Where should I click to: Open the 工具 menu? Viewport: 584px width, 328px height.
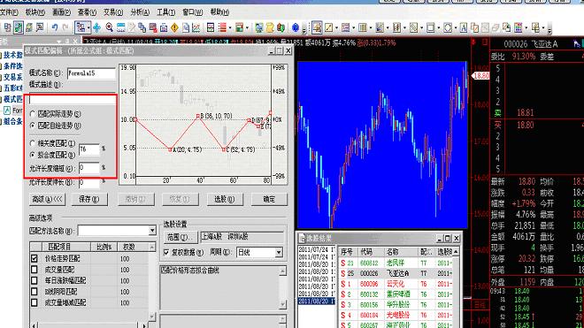pyautogui.click(x=166, y=12)
